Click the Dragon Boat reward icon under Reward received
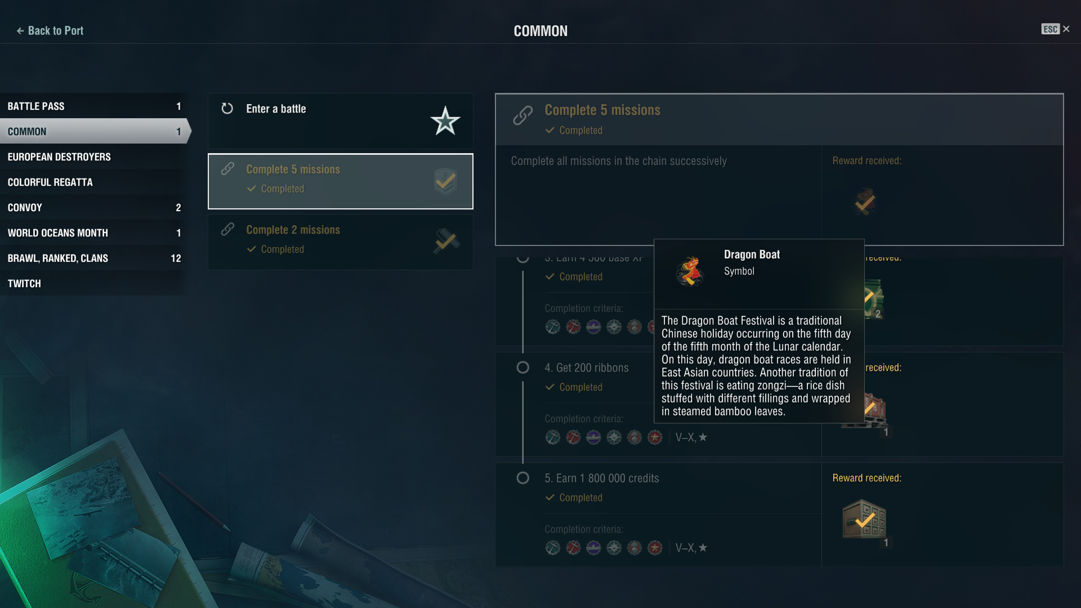The image size is (1081, 608). click(865, 202)
